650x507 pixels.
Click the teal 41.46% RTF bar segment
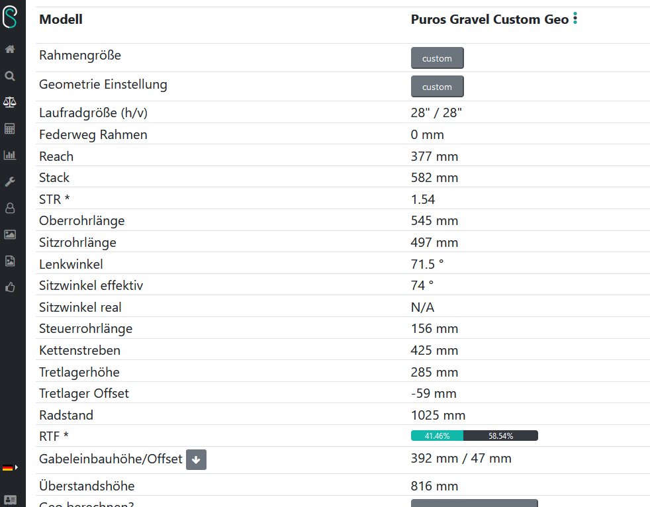click(437, 436)
